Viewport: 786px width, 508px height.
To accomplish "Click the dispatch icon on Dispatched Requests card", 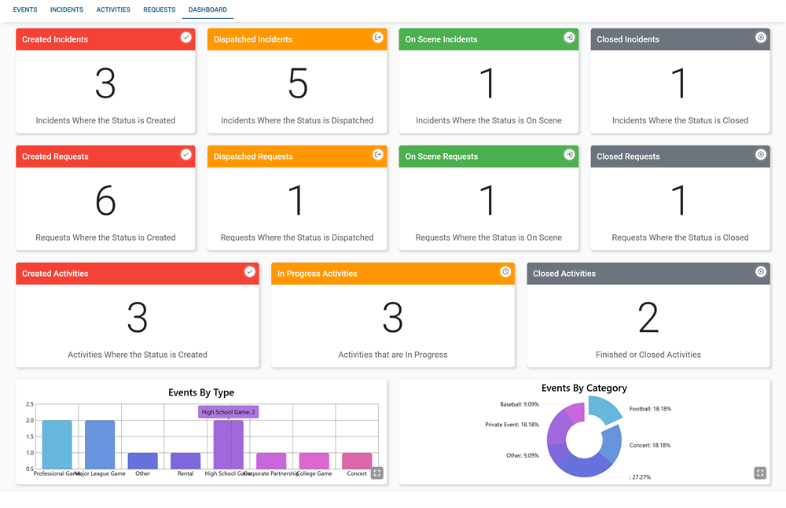I will 377,155.
